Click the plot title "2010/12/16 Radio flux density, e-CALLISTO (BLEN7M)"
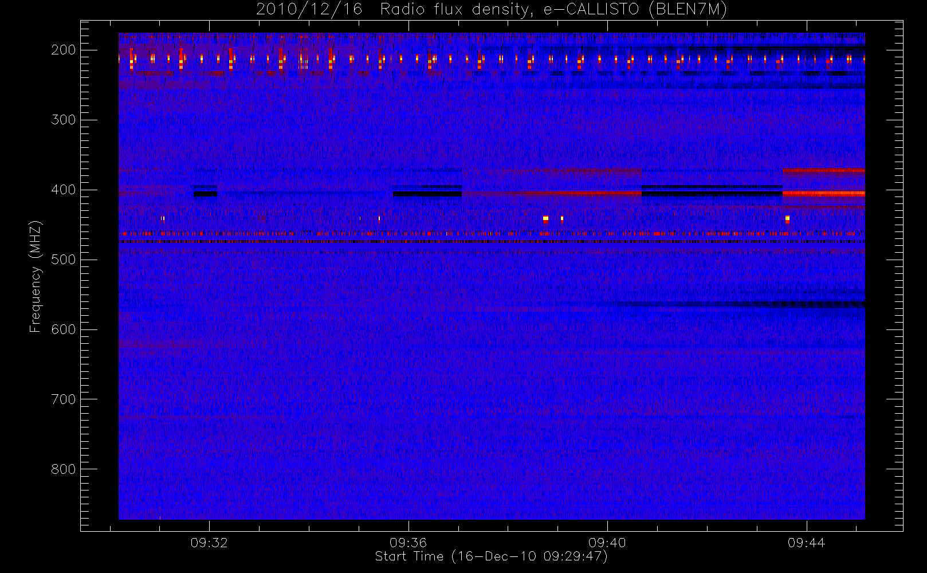This screenshot has width=927, height=573. tap(492, 10)
